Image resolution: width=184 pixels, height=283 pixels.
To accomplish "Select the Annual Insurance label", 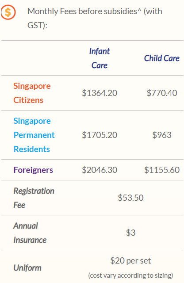I will click(30, 233).
